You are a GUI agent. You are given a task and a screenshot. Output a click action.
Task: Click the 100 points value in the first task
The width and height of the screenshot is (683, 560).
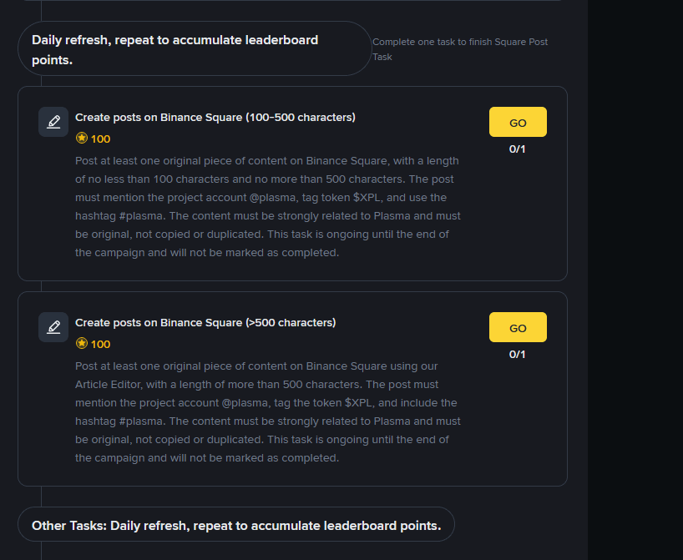pyautogui.click(x=101, y=139)
